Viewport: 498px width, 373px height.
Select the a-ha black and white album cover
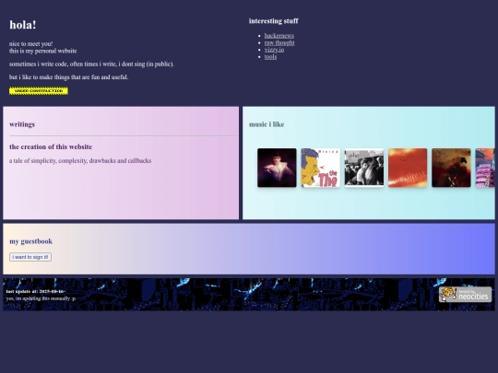point(364,168)
